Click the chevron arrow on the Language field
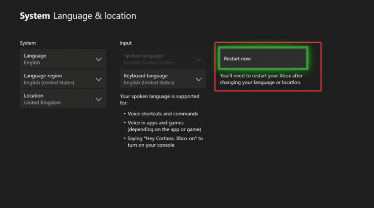Screen dimensions: 374x208 (99, 59)
